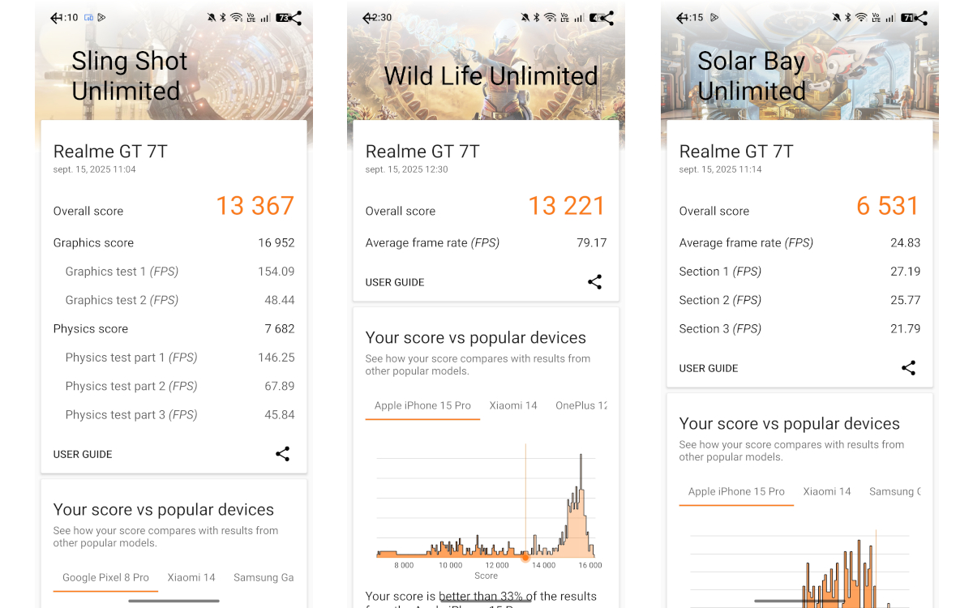Share the Sling Shot result card score
This screenshot has width=973, height=608.
click(282, 454)
